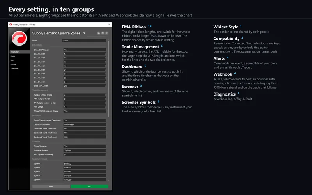Click the "Every setting, in ten groups" title
The height and width of the screenshot is (195, 312).
point(51,9)
